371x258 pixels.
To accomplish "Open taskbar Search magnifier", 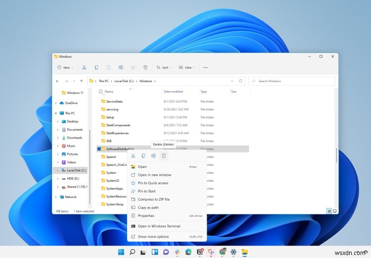I will coord(133,252).
